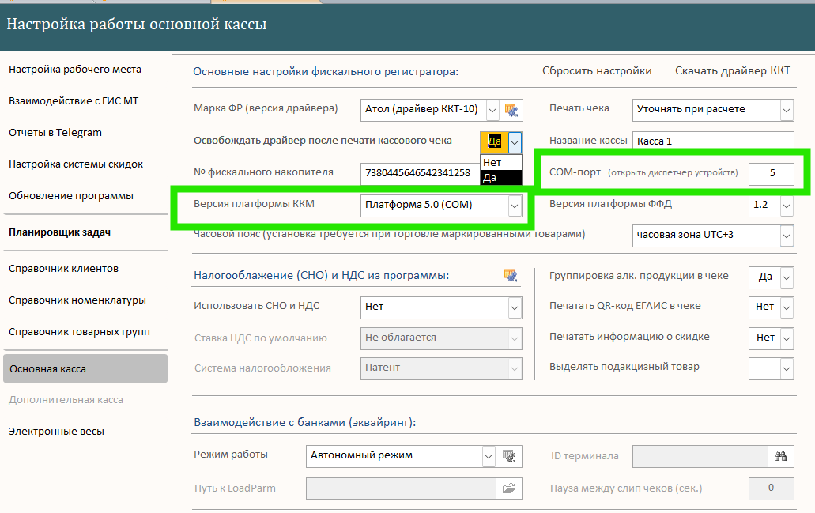Screen dimensions: 815x513
Task: Click tax settings icon beside Налогообложение header
Action: coord(511,275)
